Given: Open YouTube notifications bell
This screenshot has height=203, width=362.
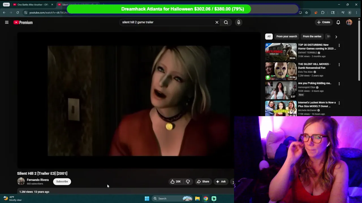Looking at the screenshot, I should coord(338,22).
